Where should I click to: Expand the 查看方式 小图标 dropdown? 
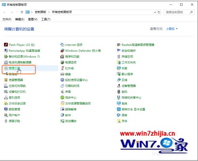pyautogui.click(x=172, y=29)
